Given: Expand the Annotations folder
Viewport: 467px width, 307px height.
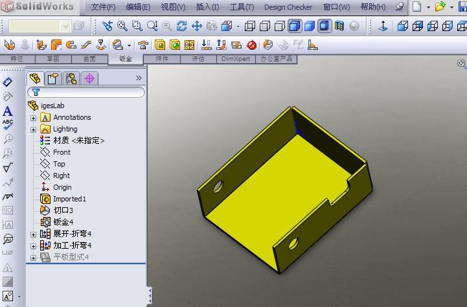Looking at the screenshot, I should [34, 118].
